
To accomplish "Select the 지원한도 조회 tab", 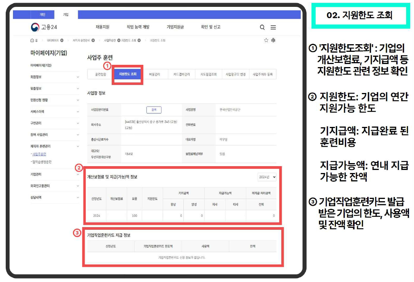I will click(128, 74).
